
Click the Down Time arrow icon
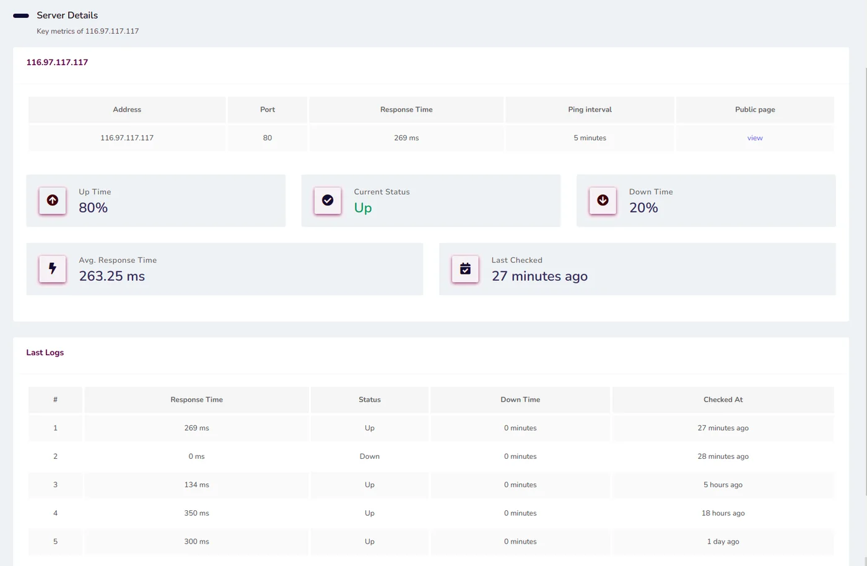[x=603, y=200]
